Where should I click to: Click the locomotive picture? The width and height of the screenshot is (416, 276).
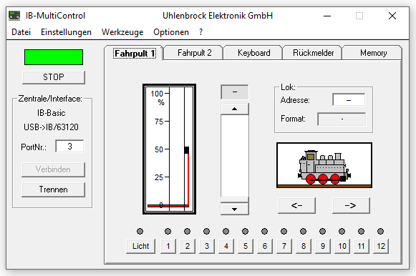324,165
